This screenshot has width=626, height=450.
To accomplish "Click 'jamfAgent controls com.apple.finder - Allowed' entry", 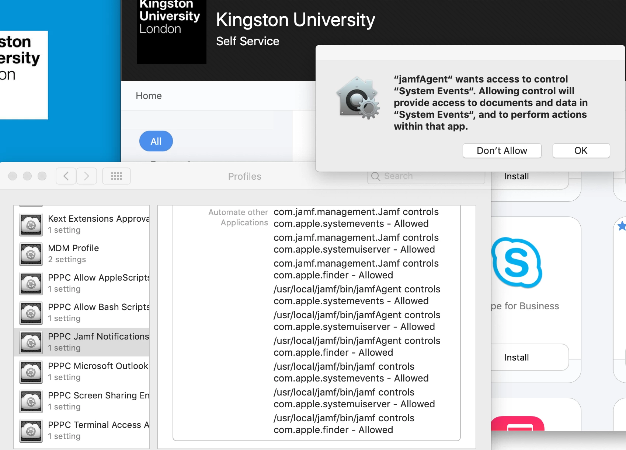I will tap(357, 347).
